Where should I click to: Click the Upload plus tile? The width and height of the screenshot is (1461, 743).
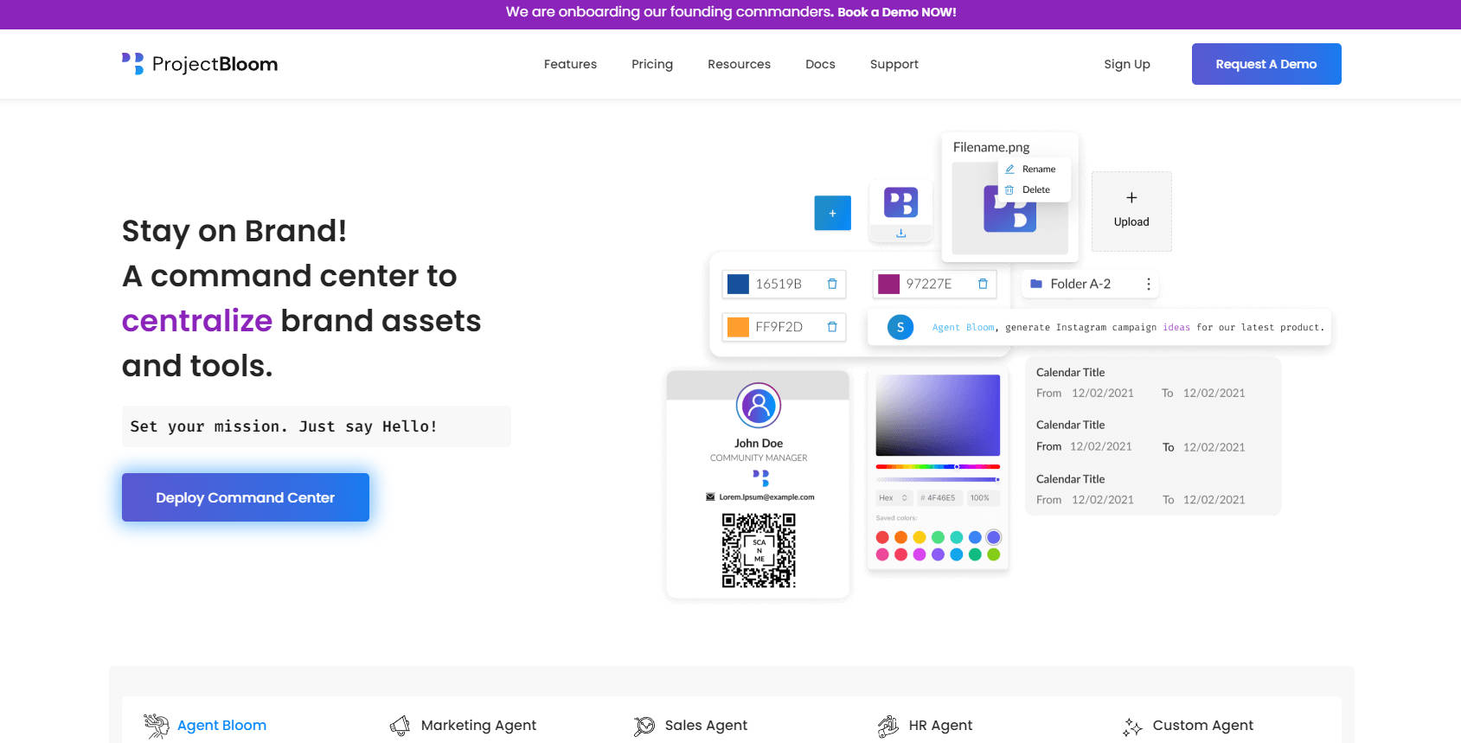(1131, 211)
